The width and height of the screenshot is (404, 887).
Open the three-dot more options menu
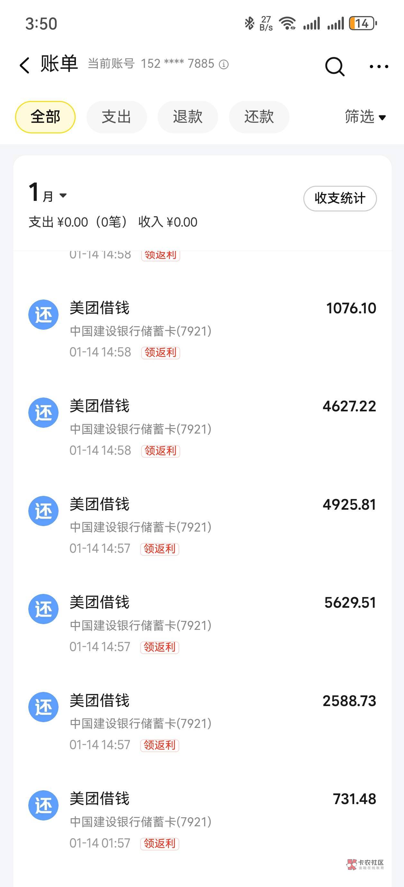(x=379, y=66)
